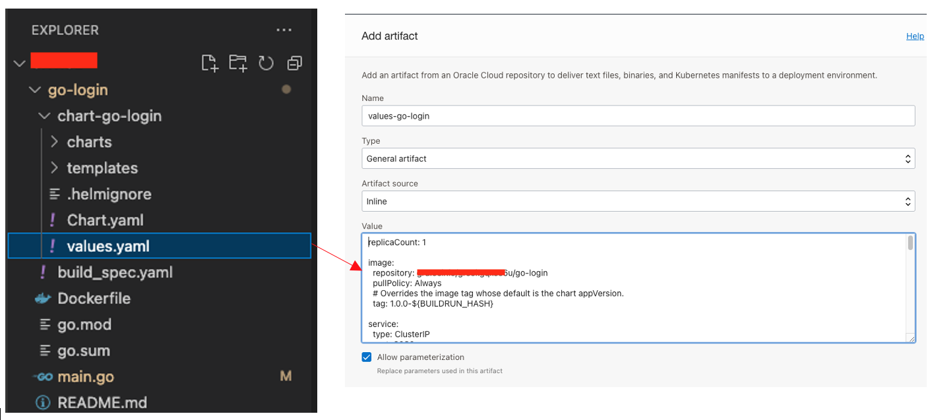Click 'Replace parameters used in this artifact' text

pyautogui.click(x=440, y=371)
